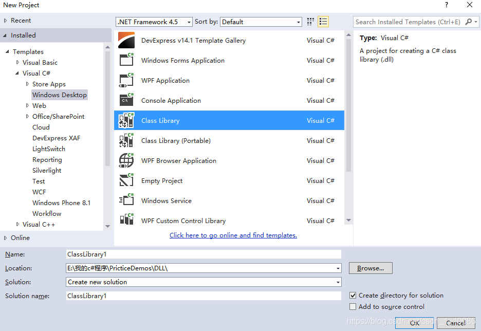Select the Cloud category
The height and width of the screenshot is (331, 481).
(x=41, y=127)
